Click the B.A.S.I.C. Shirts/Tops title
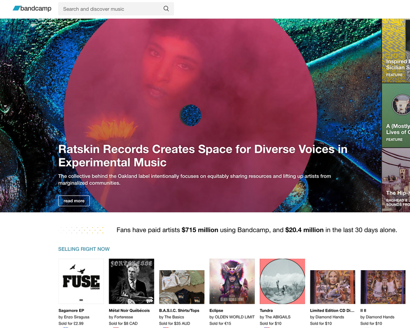Viewport: 410px width, 328px height. pos(179,310)
